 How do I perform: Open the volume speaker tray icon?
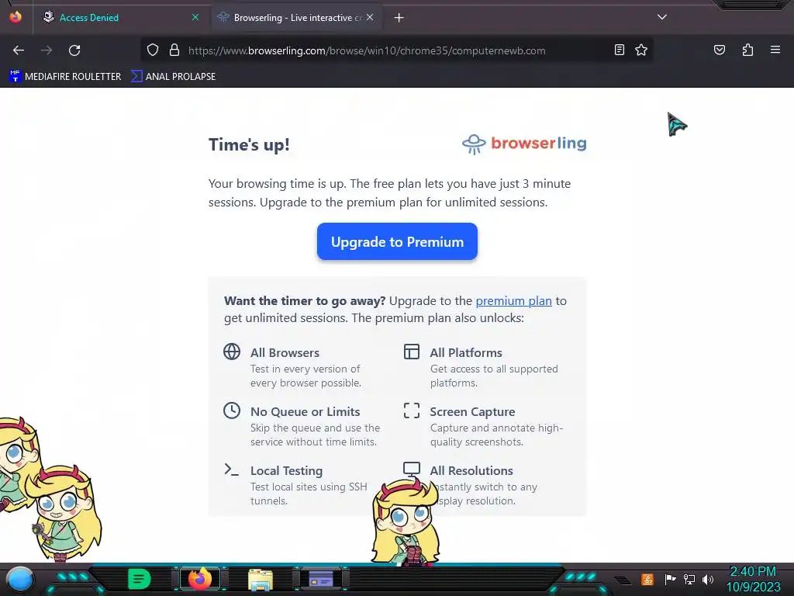point(708,579)
